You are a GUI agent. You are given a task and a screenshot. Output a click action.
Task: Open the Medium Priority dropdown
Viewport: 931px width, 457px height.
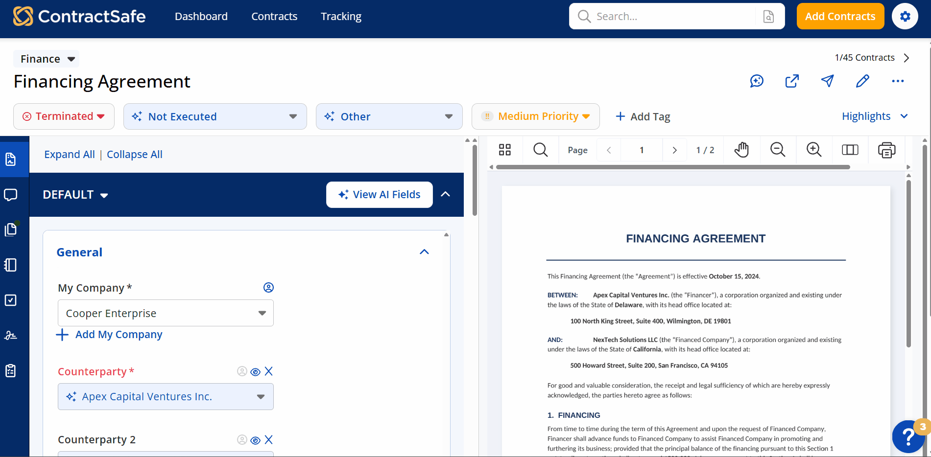(536, 116)
